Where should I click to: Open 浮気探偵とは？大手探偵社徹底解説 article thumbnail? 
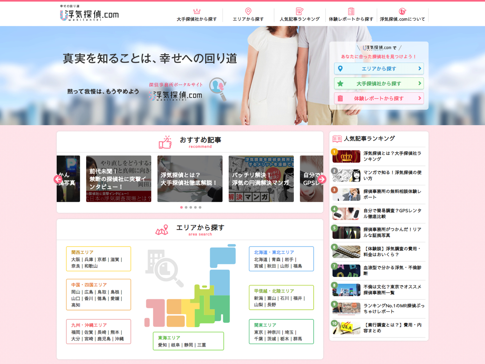(190, 179)
